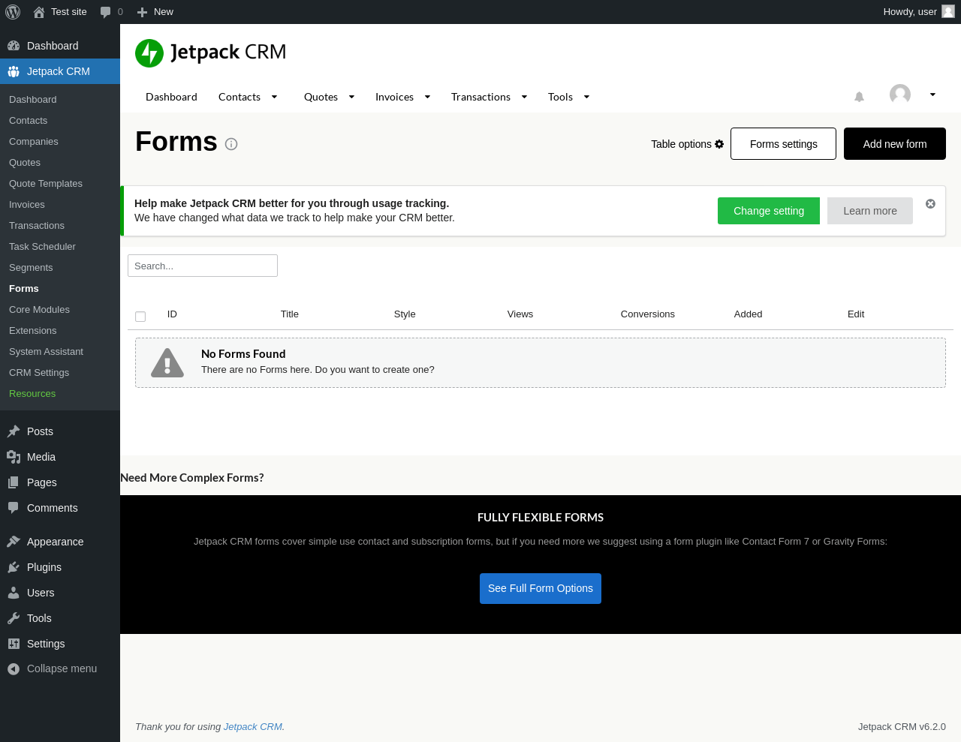The width and height of the screenshot is (961, 742).
Task: Click the Comments icon in sidebar
Action: 14,508
